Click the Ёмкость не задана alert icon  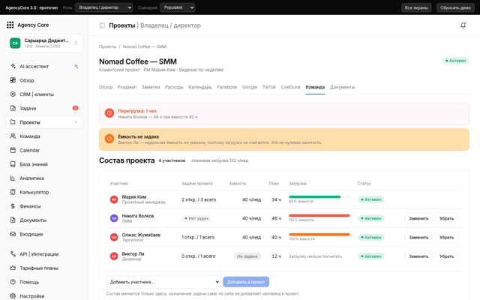point(109,139)
